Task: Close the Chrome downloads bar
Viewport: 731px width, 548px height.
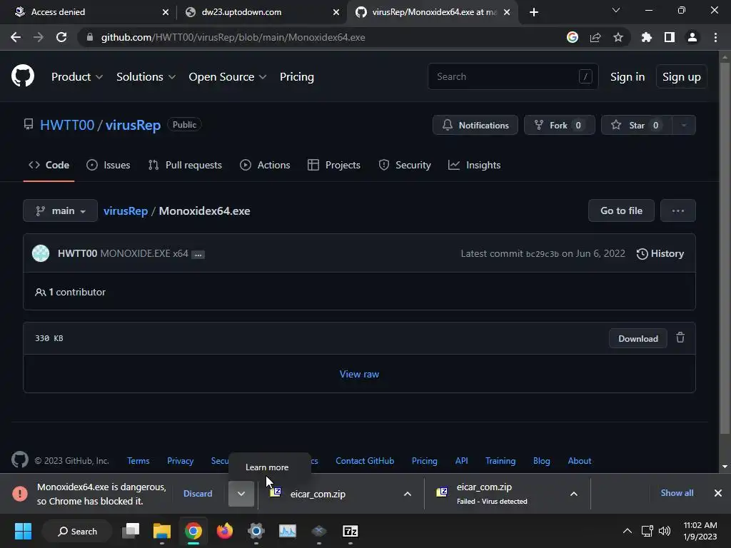Action: [x=718, y=493]
